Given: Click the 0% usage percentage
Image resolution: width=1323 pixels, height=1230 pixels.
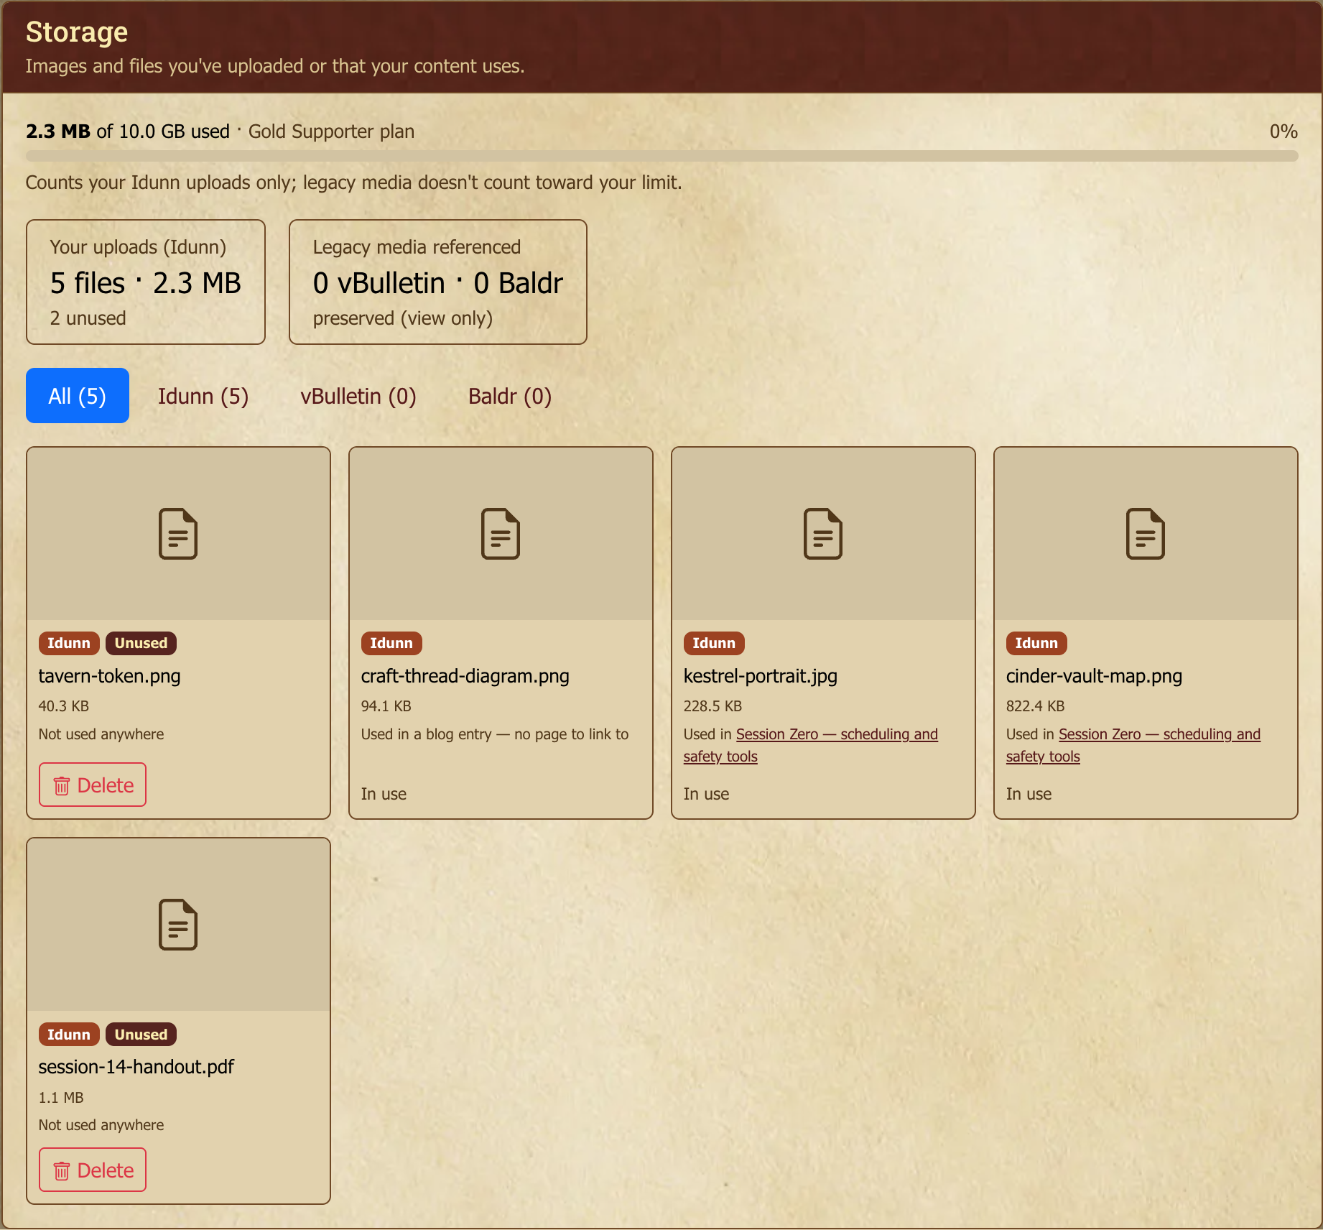Looking at the screenshot, I should click(x=1283, y=131).
